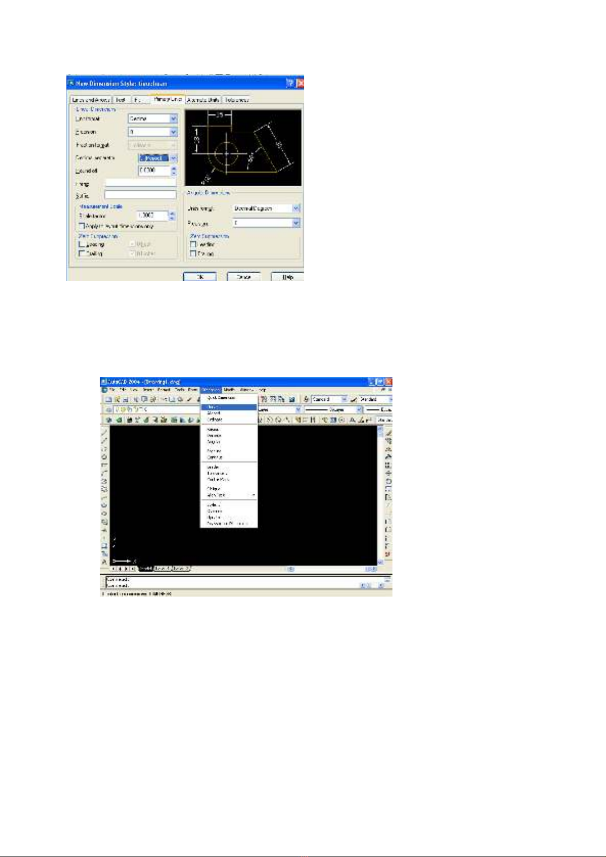Viewport: 606px width, 857px height.
Task: Click the Save icon in standard toolbar
Action: (x=125, y=400)
